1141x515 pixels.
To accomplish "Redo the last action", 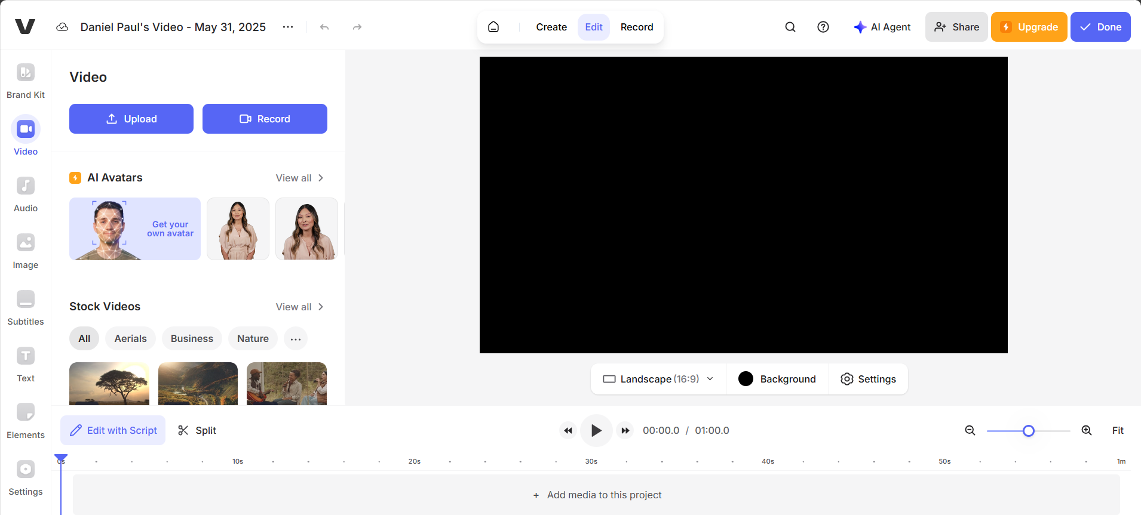I will tap(357, 27).
